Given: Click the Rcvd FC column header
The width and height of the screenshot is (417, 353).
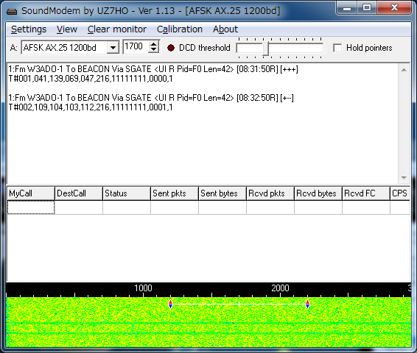Looking at the screenshot, I should click(366, 193).
